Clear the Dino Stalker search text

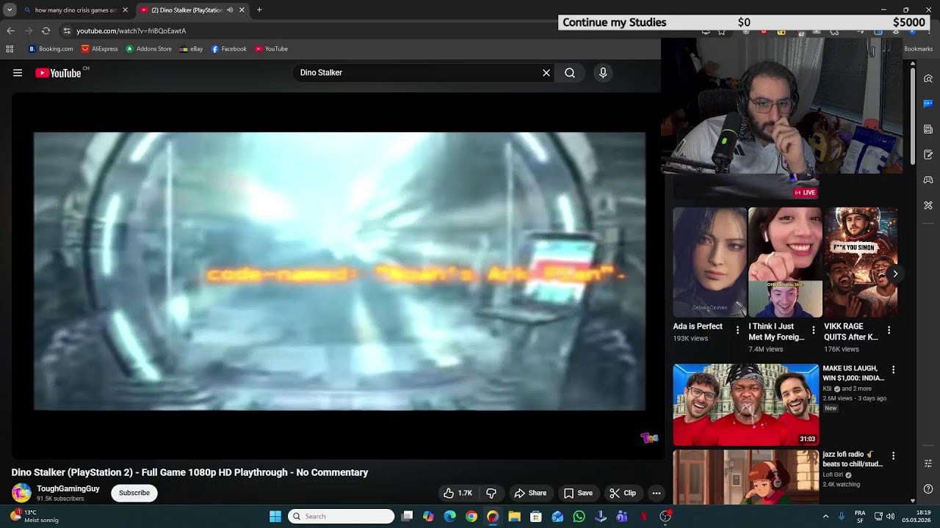[546, 73]
